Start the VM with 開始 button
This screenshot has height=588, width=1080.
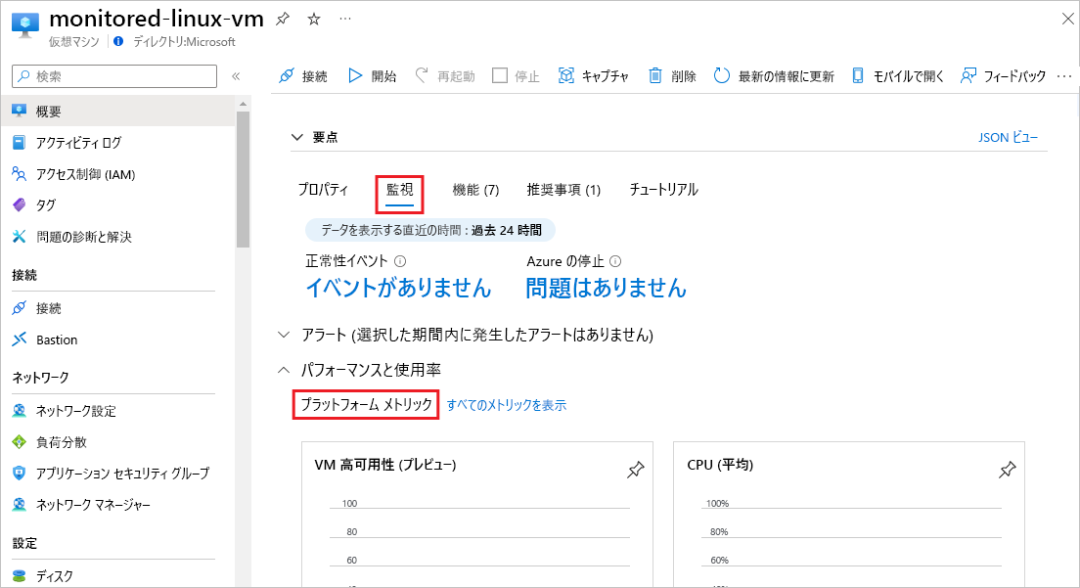click(x=372, y=75)
